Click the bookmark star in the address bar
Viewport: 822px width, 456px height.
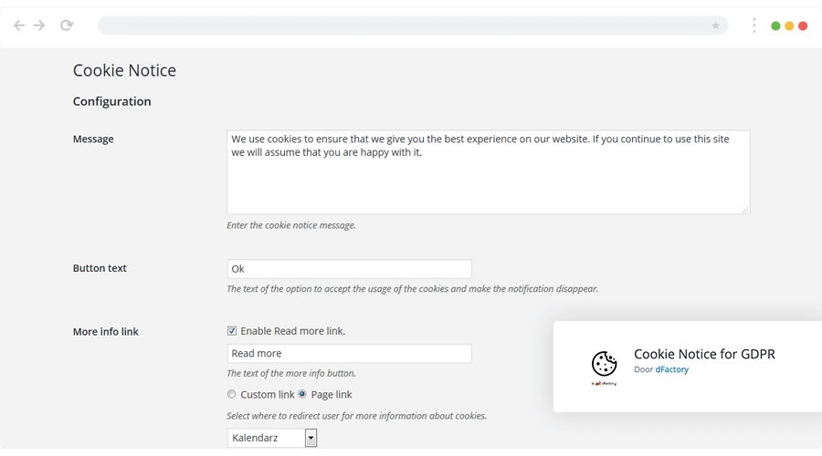pyautogui.click(x=715, y=26)
